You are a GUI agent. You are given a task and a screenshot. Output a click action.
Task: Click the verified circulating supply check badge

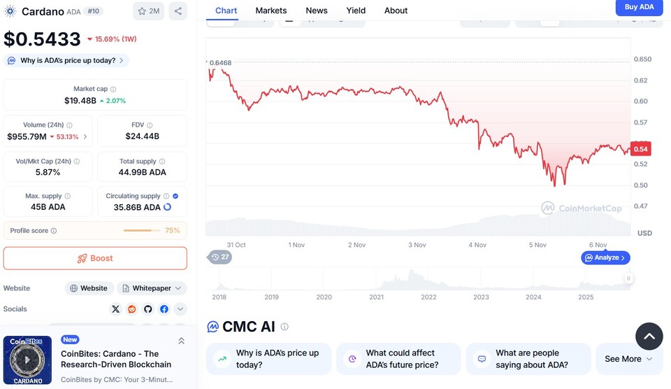(x=175, y=197)
